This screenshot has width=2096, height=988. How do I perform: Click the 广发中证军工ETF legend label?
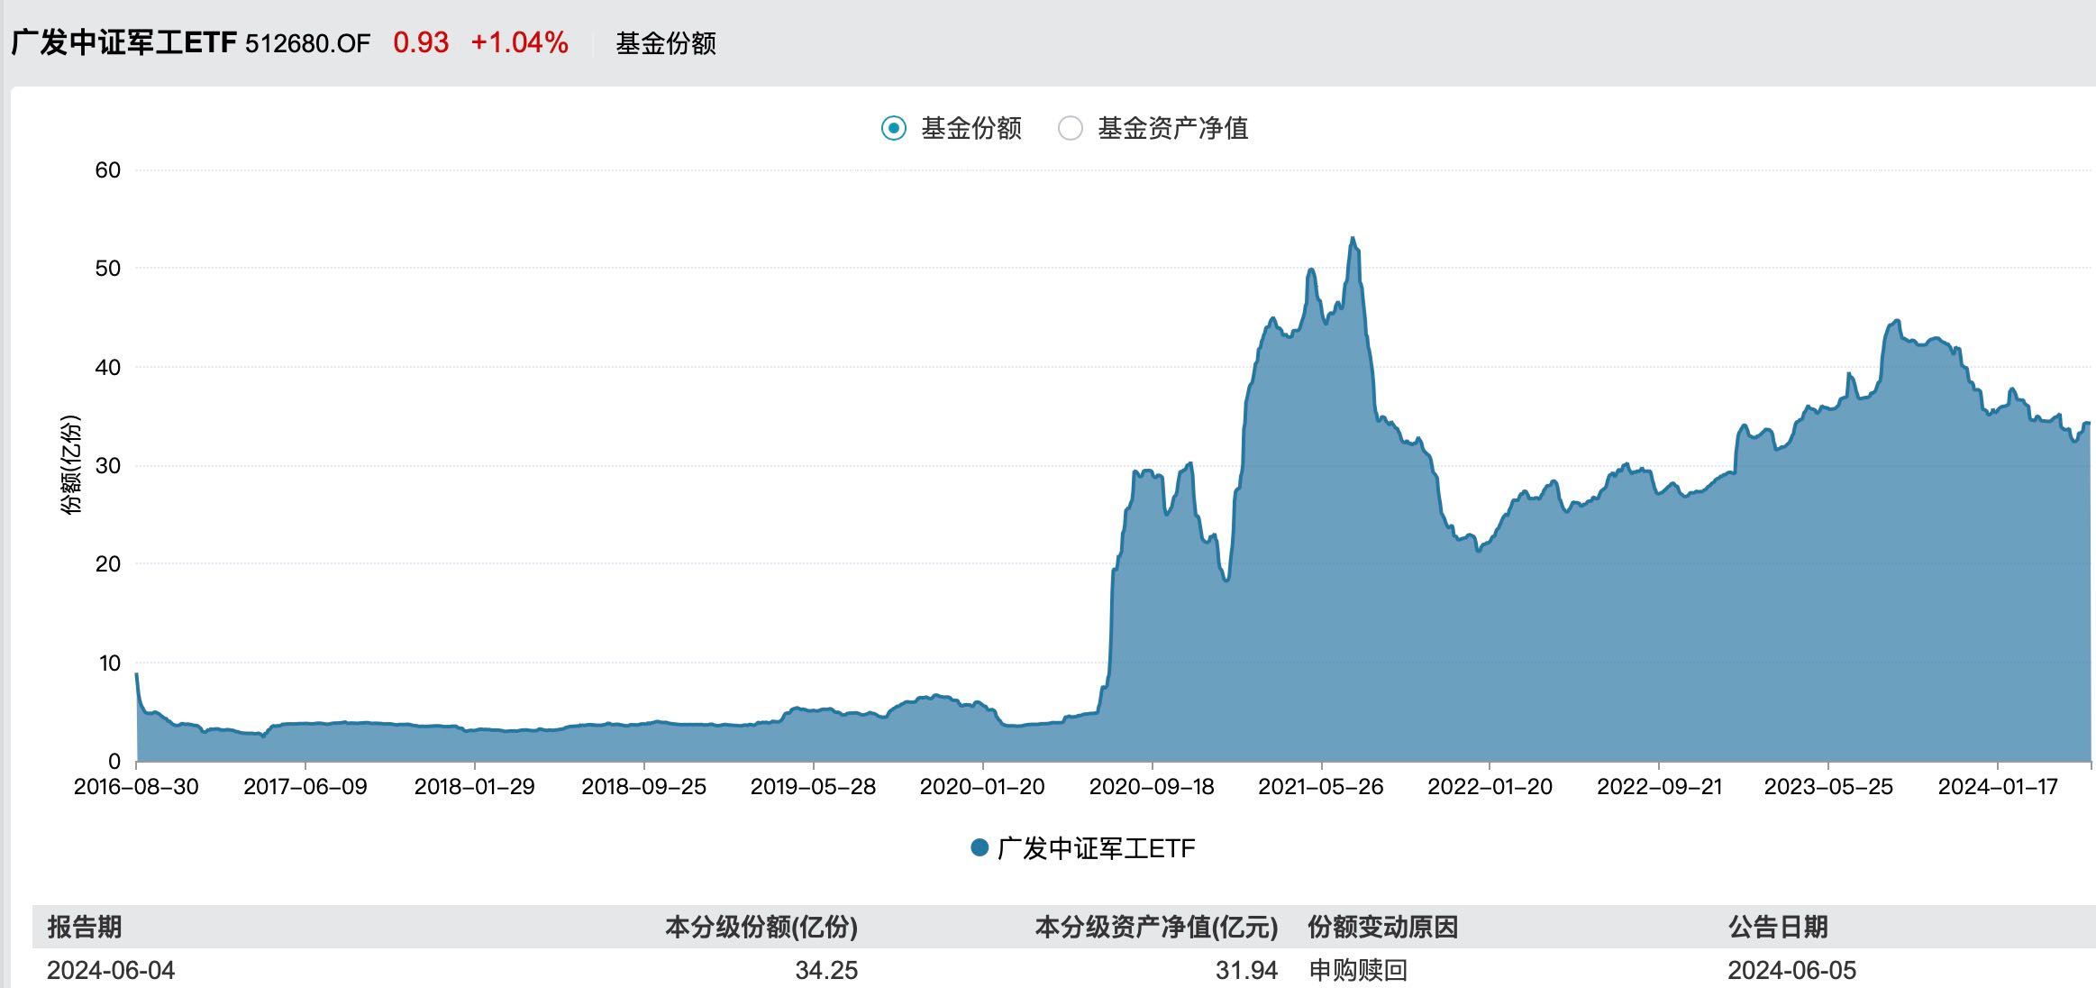[1096, 848]
